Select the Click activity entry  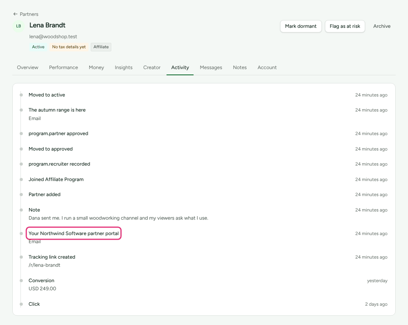tap(34, 304)
